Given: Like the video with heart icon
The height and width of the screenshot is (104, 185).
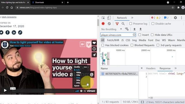Looking at the screenshot, I should click(x=94, y=43).
